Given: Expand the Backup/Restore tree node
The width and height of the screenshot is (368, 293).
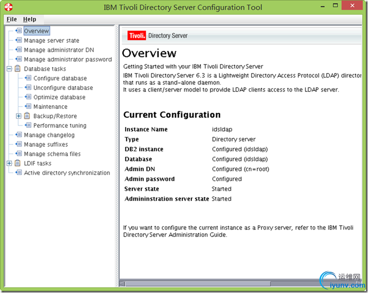Looking at the screenshot, I should click(18, 116).
